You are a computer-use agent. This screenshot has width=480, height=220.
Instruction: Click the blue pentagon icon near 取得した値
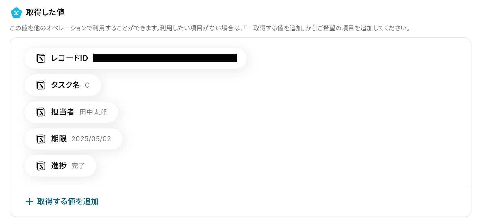pyautogui.click(x=16, y=13)
